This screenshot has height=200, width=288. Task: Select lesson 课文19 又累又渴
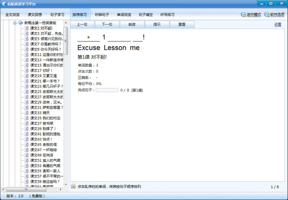[x=43, y=76]
